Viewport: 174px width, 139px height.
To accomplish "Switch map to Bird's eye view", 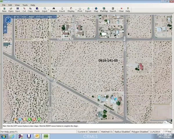I will pyautogui.click(x=40, y=17).
